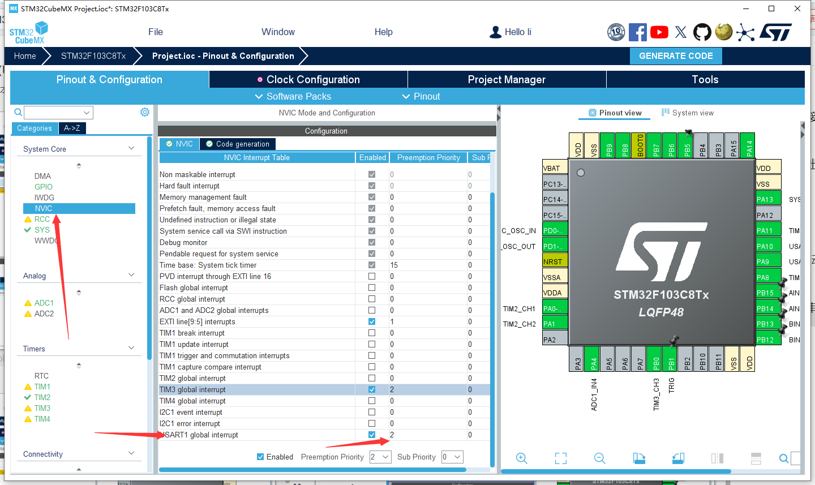Viewport: 815px width, 485px height.
Task: Click the category search input field
Action: pos(53,113)
